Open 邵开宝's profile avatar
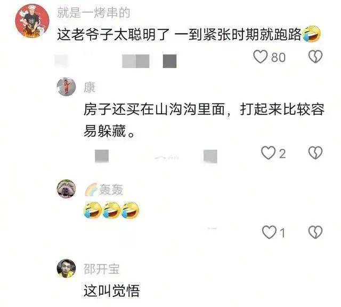This screenshot has width=341, height=307. pyautogui.click(x=66, y=269)
